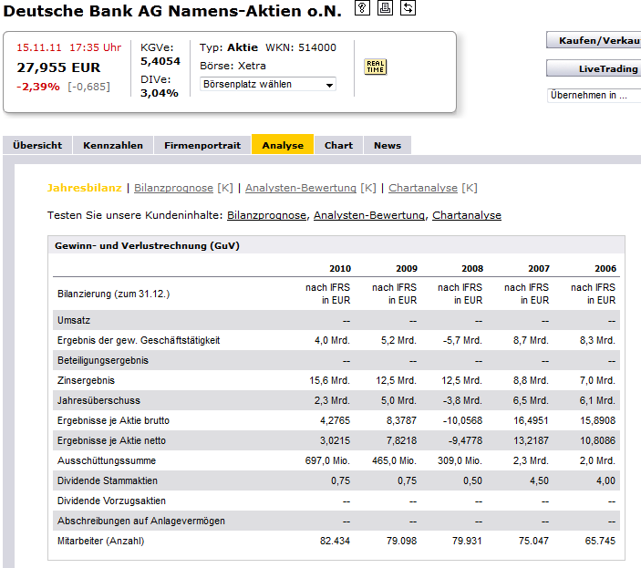Click the REAL TIME badge icon
The height and width of the screenshot is (568, 641).
click(375, 67)
